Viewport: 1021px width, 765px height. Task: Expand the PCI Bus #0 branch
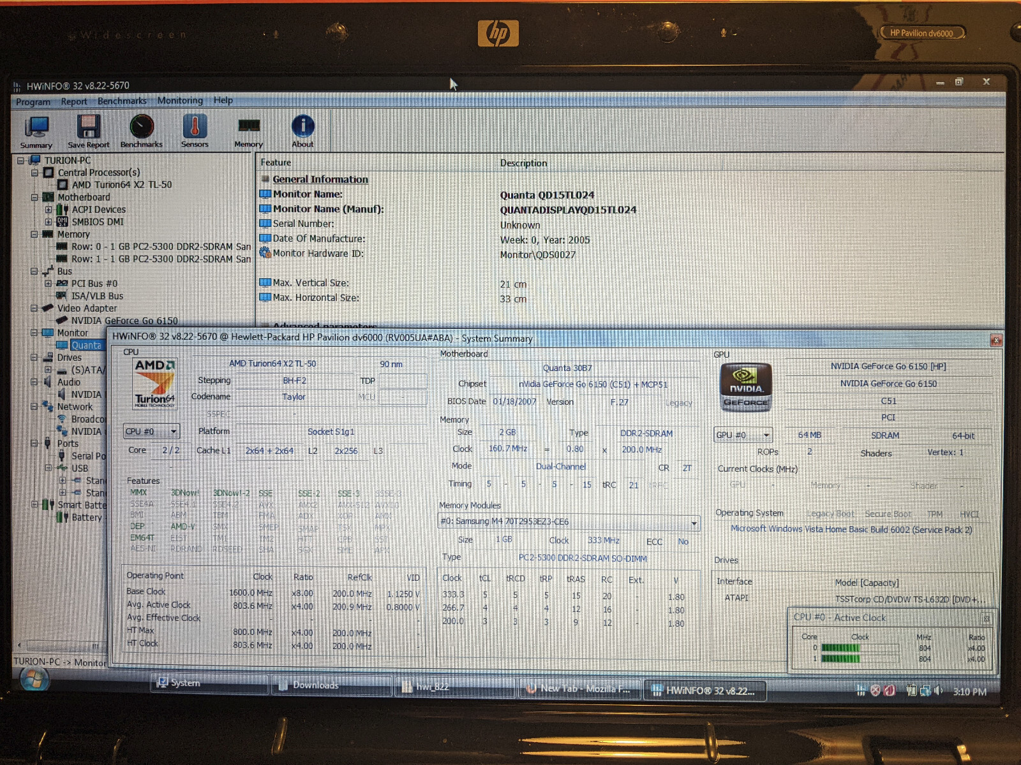point(48,284)
